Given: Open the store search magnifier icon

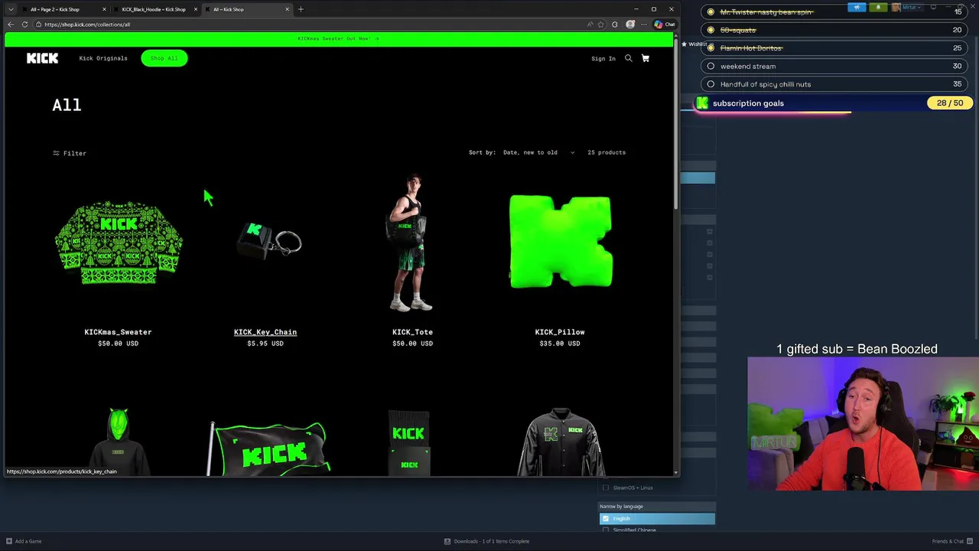Looking at the screenshot, I should (629, 58).
